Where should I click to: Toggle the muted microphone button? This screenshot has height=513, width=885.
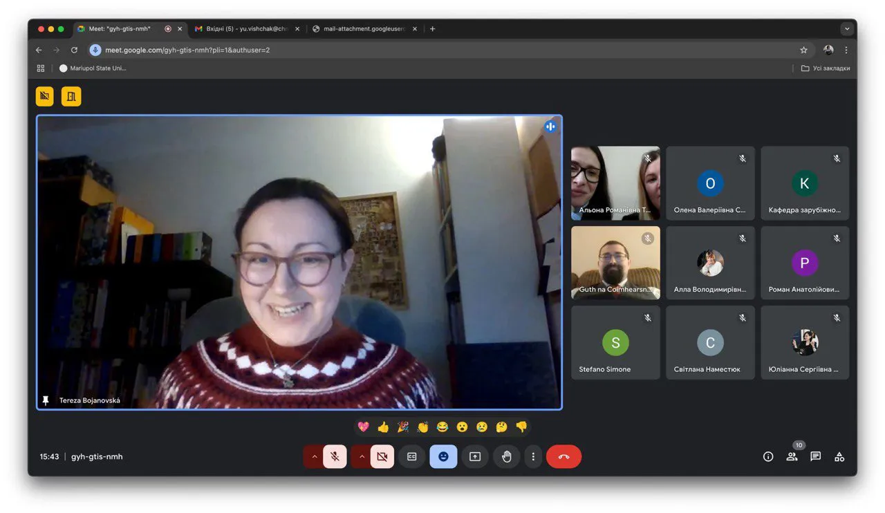tap(335, 457)
